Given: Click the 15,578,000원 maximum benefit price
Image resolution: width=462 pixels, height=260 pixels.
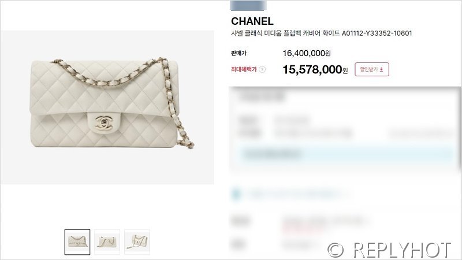Looking at the screenshot, I should [x=315, y=69].
